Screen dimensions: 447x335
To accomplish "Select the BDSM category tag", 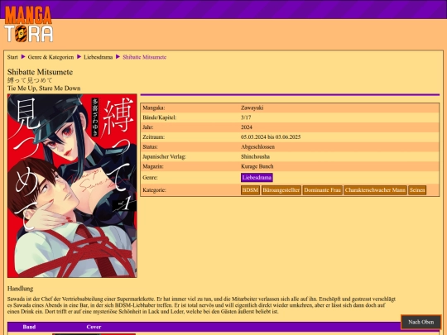I will pos(250,190).
